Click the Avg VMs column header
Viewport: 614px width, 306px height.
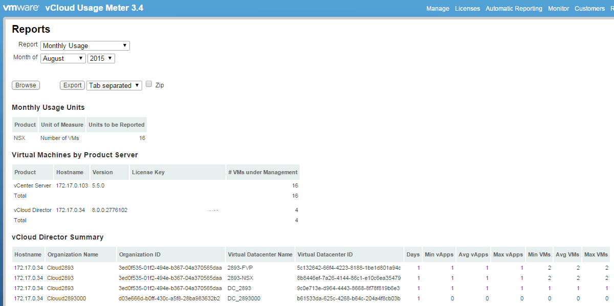pyautogui.click(x=567, y=254)
